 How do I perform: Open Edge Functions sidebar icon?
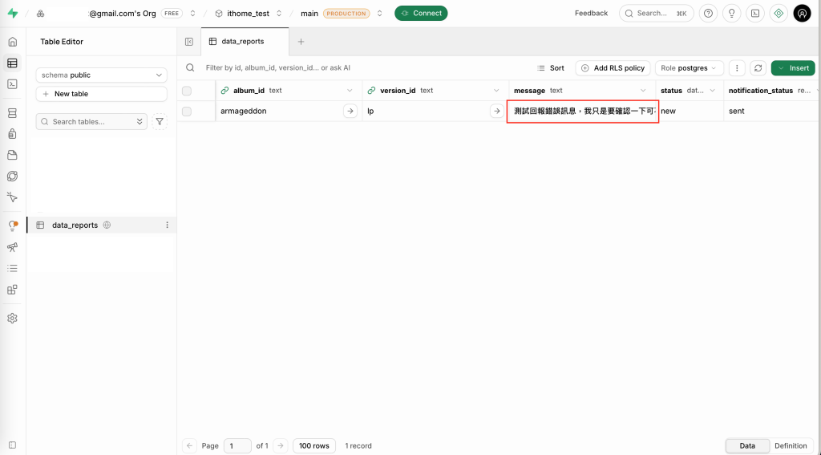pos(13,176)
